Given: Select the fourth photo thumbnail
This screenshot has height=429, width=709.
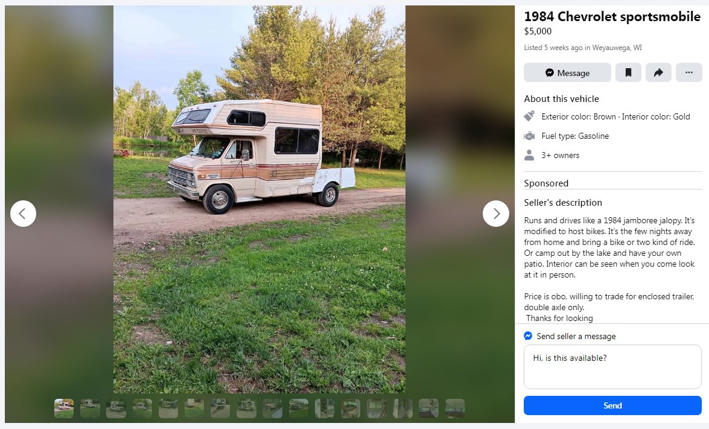Looking at the screenshot, I should pyautogui.click(x=142, y=408).
